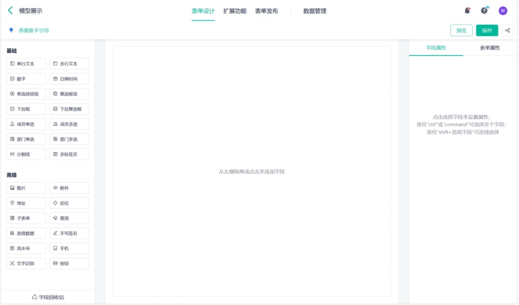
Task: Open the 表单发布 tab
Action: 266,11
